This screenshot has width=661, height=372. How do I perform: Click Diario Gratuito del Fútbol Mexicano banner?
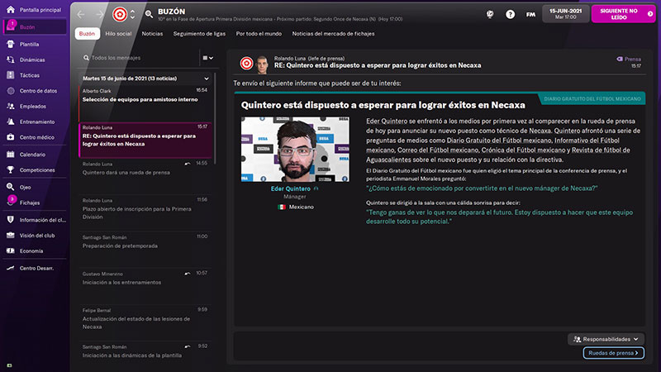click(x=592, y=98)
